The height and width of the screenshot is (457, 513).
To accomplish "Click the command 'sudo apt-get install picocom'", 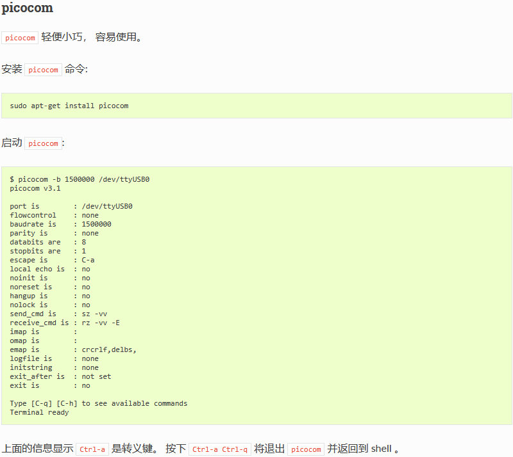I will 69,106.
